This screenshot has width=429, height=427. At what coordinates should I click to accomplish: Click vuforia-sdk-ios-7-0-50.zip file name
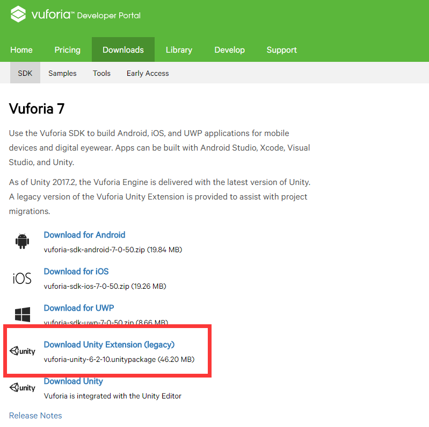[x=86, y=286]
